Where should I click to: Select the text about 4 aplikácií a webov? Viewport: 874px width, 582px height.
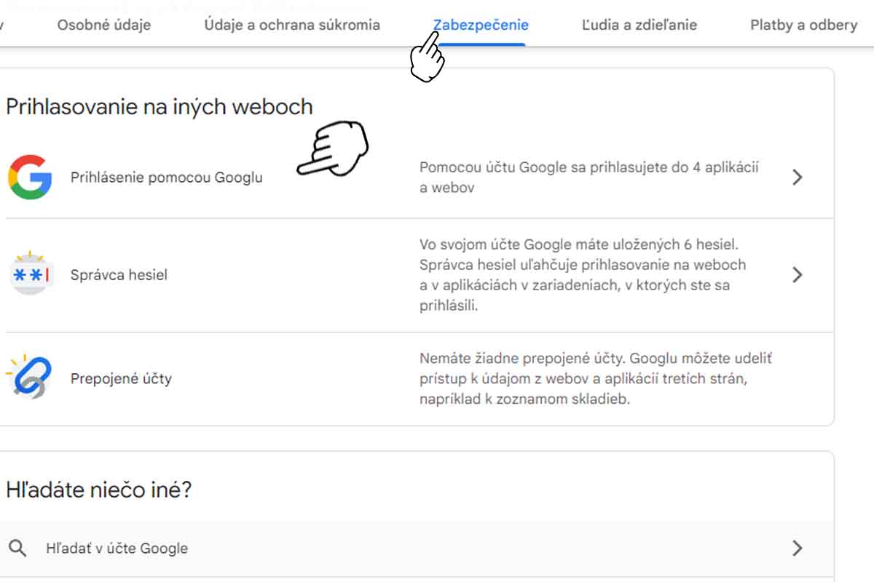(589, 178)
